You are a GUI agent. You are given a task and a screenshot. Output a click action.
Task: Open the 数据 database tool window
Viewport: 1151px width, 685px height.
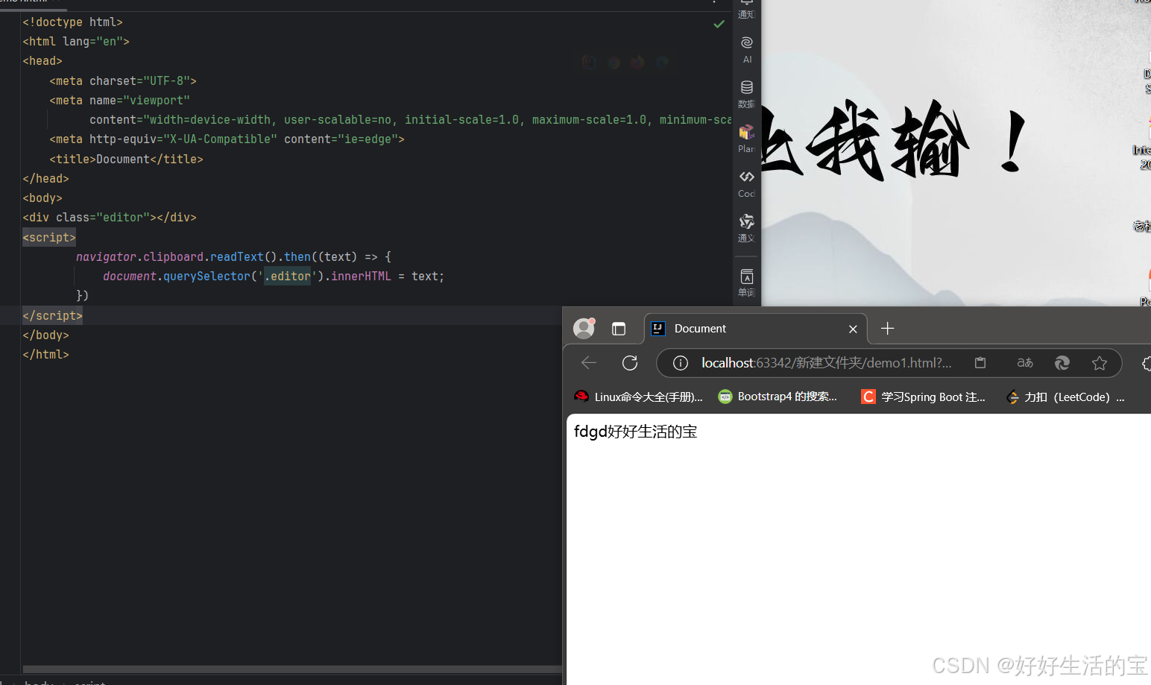747,94
